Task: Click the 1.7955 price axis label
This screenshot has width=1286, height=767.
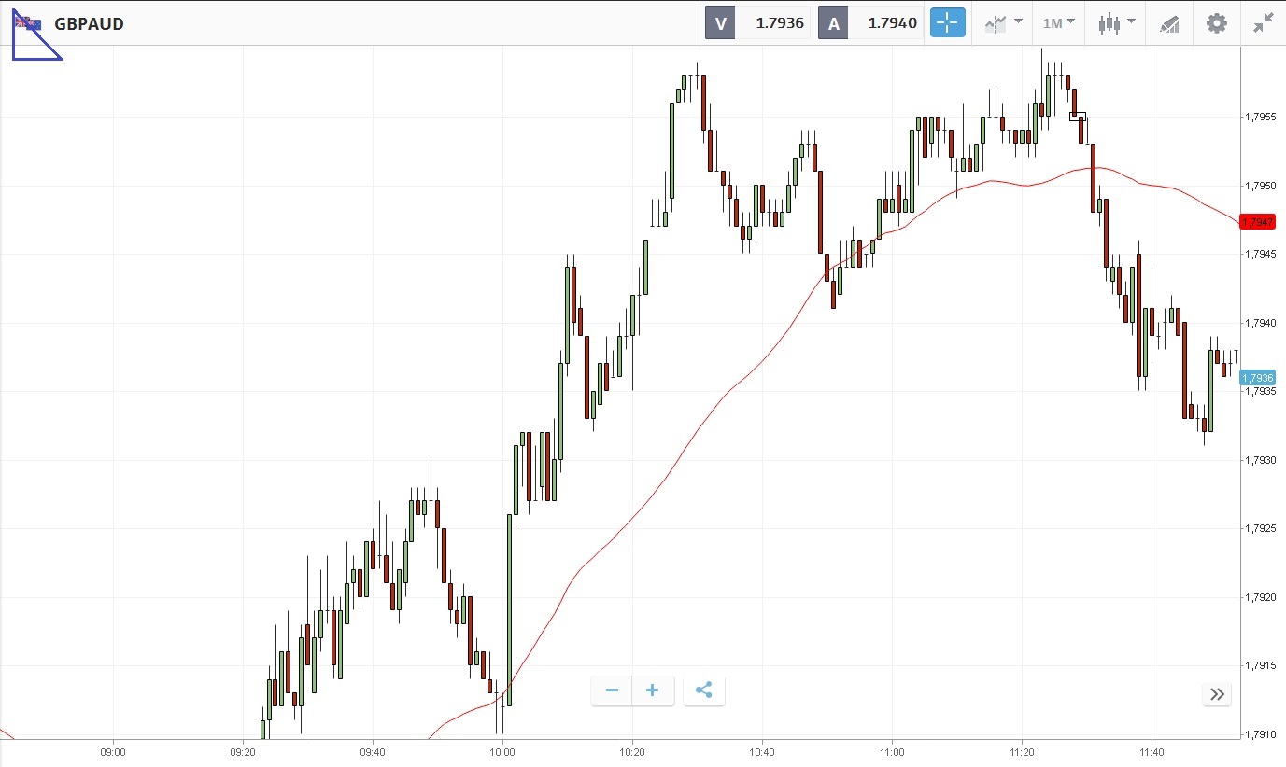Action: click(x=1260, y=118)
